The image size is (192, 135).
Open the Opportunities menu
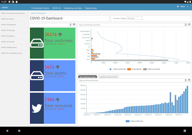(x=91, y=8)
